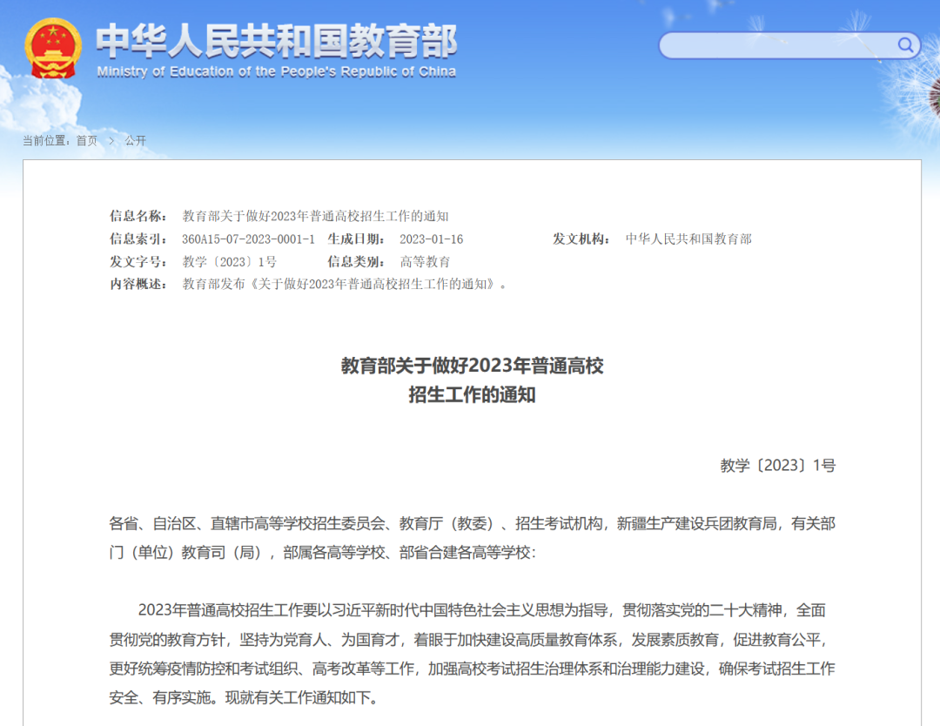This screenshot has height=726, width=940.
Task: Select index number 360A15-07-2023-0001-1
Action: (248, 239)
